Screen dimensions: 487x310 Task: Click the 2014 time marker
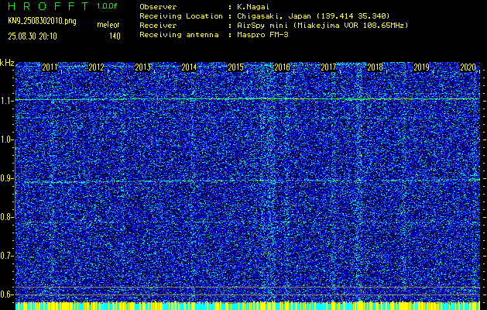[x=189, y=67]
